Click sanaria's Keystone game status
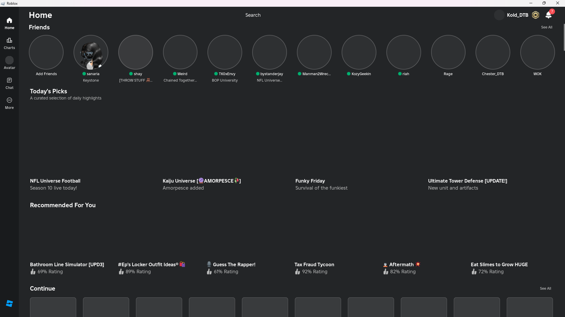 pos(91,80)
